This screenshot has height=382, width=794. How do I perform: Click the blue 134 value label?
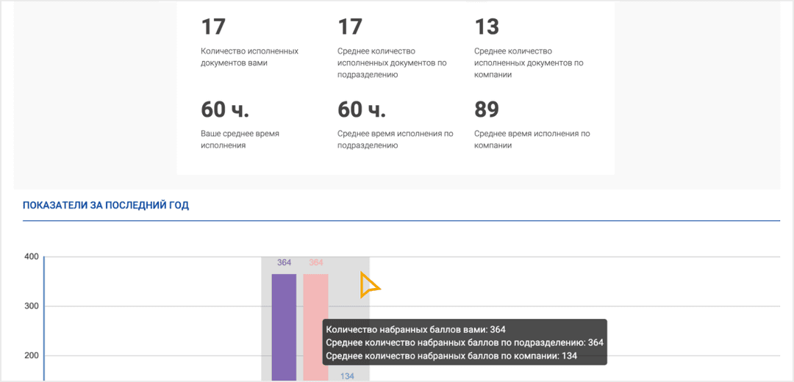[347, 376]
